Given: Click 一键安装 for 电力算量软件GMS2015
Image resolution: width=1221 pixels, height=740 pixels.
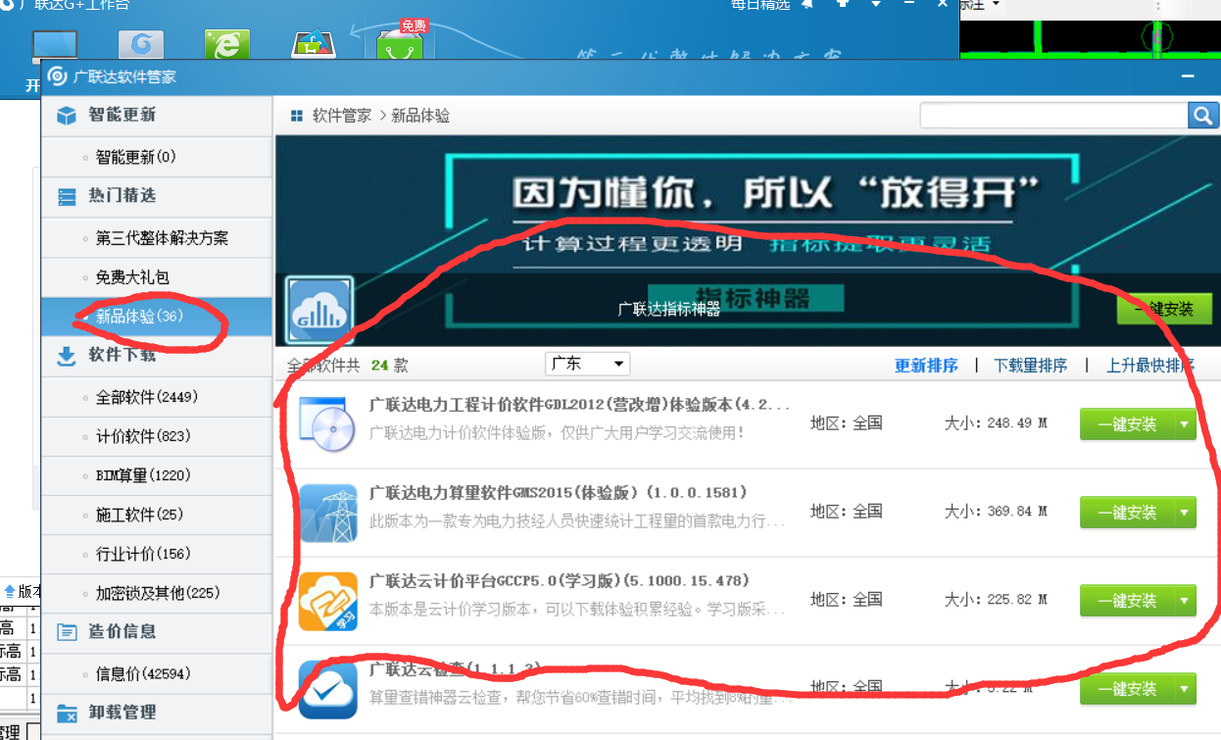Looking at the screenshot, I should tap(1127, 513).
